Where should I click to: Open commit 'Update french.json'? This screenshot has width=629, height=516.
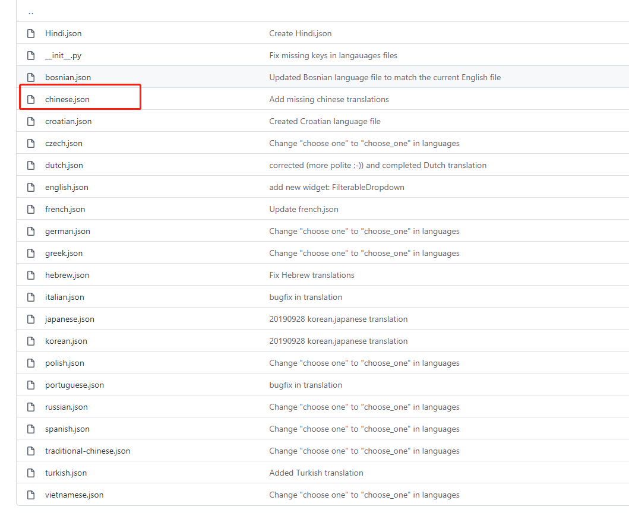(304, 209)
